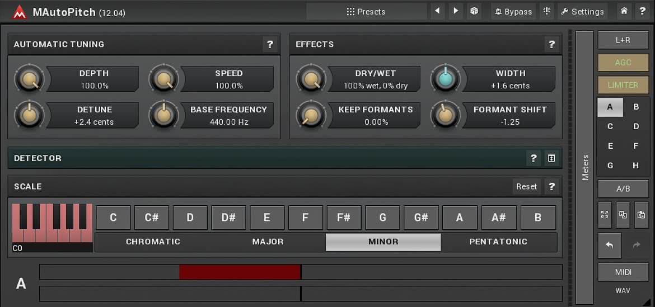This screenshot has height=307, width=655.
Task: Open the home icon in top bar
Action: point(624,11)
